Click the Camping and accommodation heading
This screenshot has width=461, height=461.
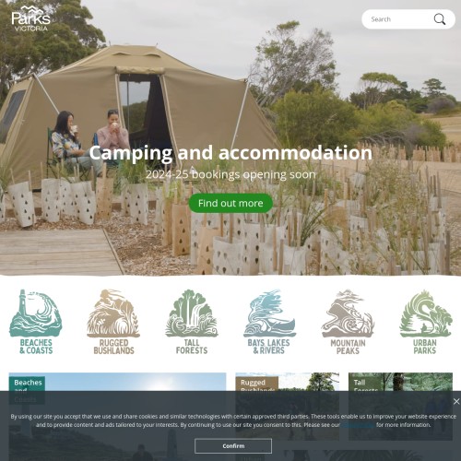pyautogui.click(x=230, y=153)
